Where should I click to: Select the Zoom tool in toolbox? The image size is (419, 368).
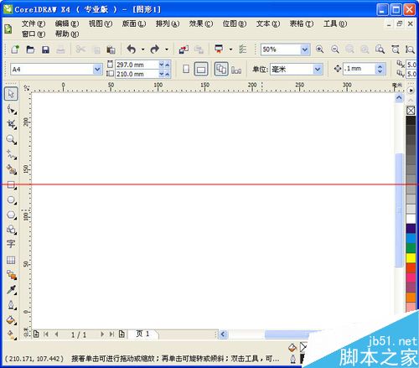coord(11,139)
